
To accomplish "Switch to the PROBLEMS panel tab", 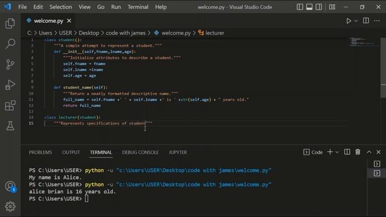I will click(x=40, y=153).
